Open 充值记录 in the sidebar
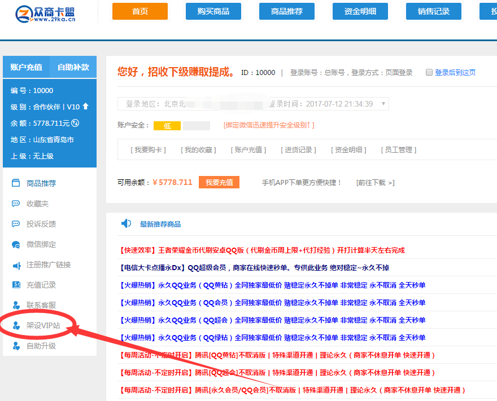Screen dimensions: 497x401 click(41, 285)
